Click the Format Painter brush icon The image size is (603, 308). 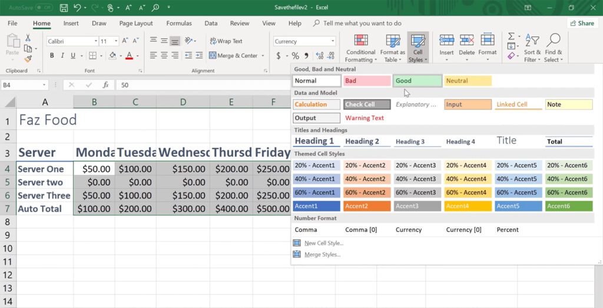coord(28,59)
